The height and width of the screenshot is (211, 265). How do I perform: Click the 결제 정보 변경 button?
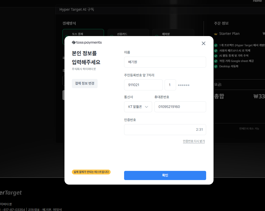point(85,83)
